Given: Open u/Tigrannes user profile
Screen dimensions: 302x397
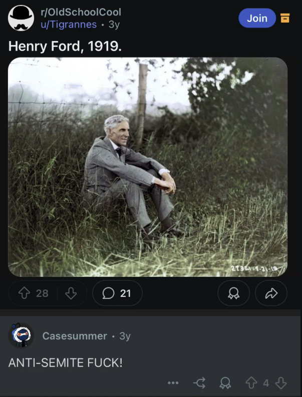Looking at the screenshot, I should click(69, 25).
